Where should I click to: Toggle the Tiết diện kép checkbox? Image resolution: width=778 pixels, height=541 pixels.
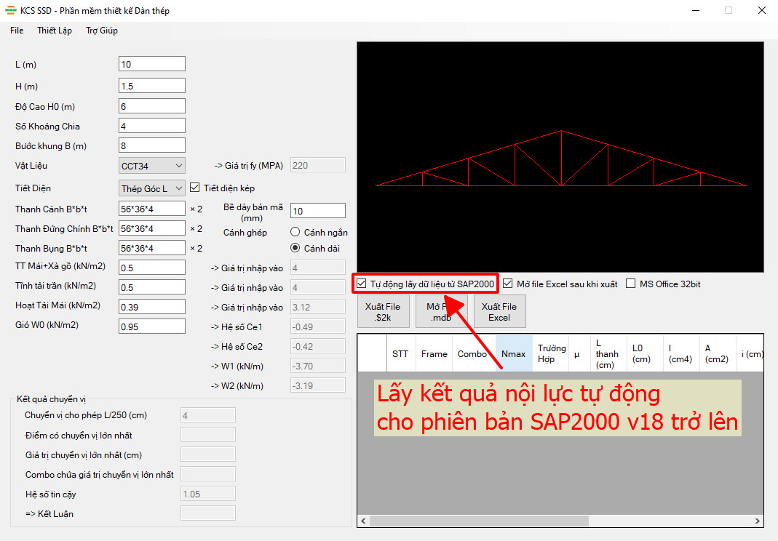pyautogui.click(x=195, y=188)
